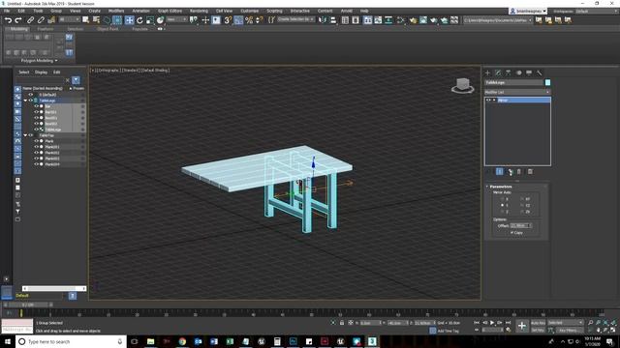Open the Select by Name dialog icon
Viewport: 620px width, 348px height.
click(96, 20)
